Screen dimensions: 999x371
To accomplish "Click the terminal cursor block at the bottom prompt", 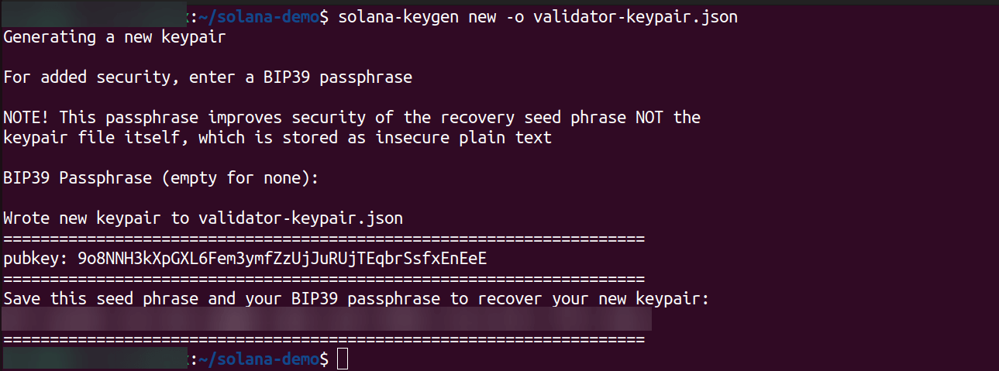I will point(343,359).
